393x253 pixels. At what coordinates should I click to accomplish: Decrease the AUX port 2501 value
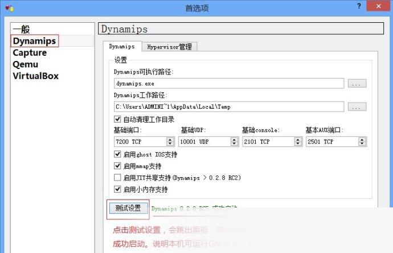click(x=362, y=144)
